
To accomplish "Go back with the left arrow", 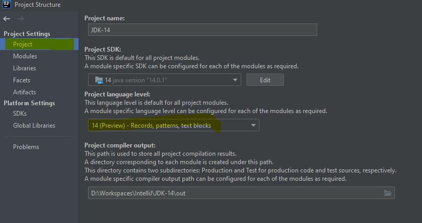I will [x=6, y=19].
